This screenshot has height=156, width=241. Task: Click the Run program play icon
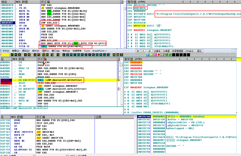25,55
